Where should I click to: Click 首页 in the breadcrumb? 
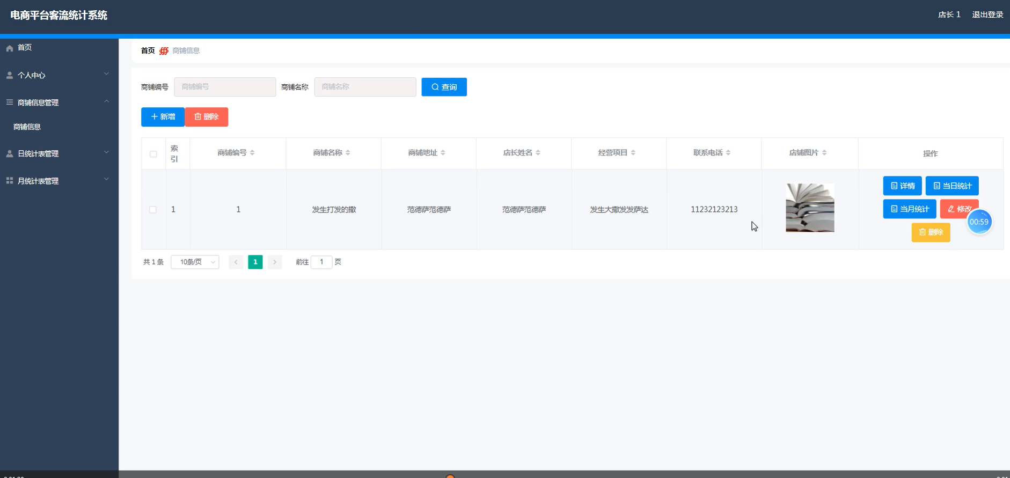(148, 51)
